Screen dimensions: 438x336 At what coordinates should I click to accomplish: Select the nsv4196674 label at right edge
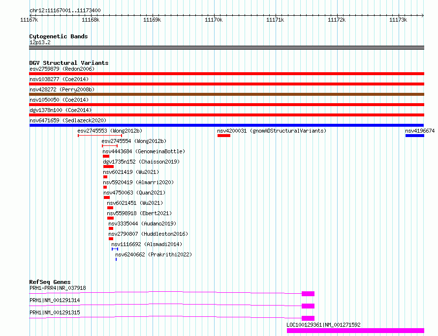click(x=420, y=131)
